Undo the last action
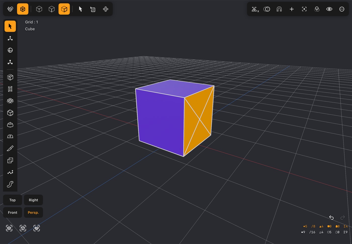Screen dimensions: 352x244 (x=331, y=217)
